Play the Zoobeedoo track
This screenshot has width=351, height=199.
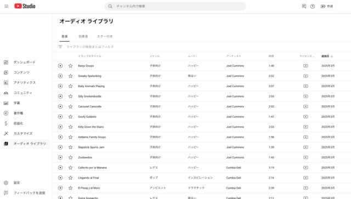[60, 157]
